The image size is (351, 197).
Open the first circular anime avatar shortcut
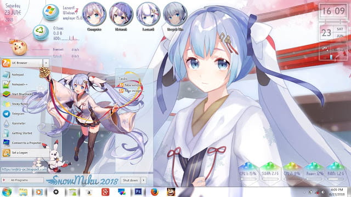pos(94,14)
